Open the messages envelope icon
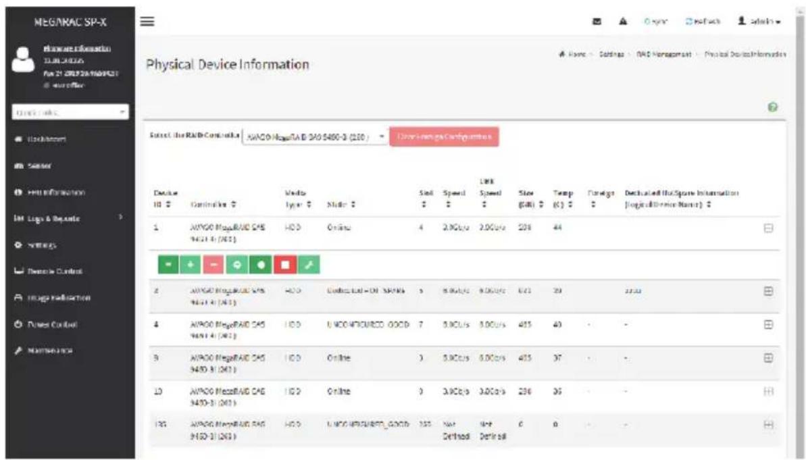The height and width of the screenshot is (460, 806). [x=597, y=22]
